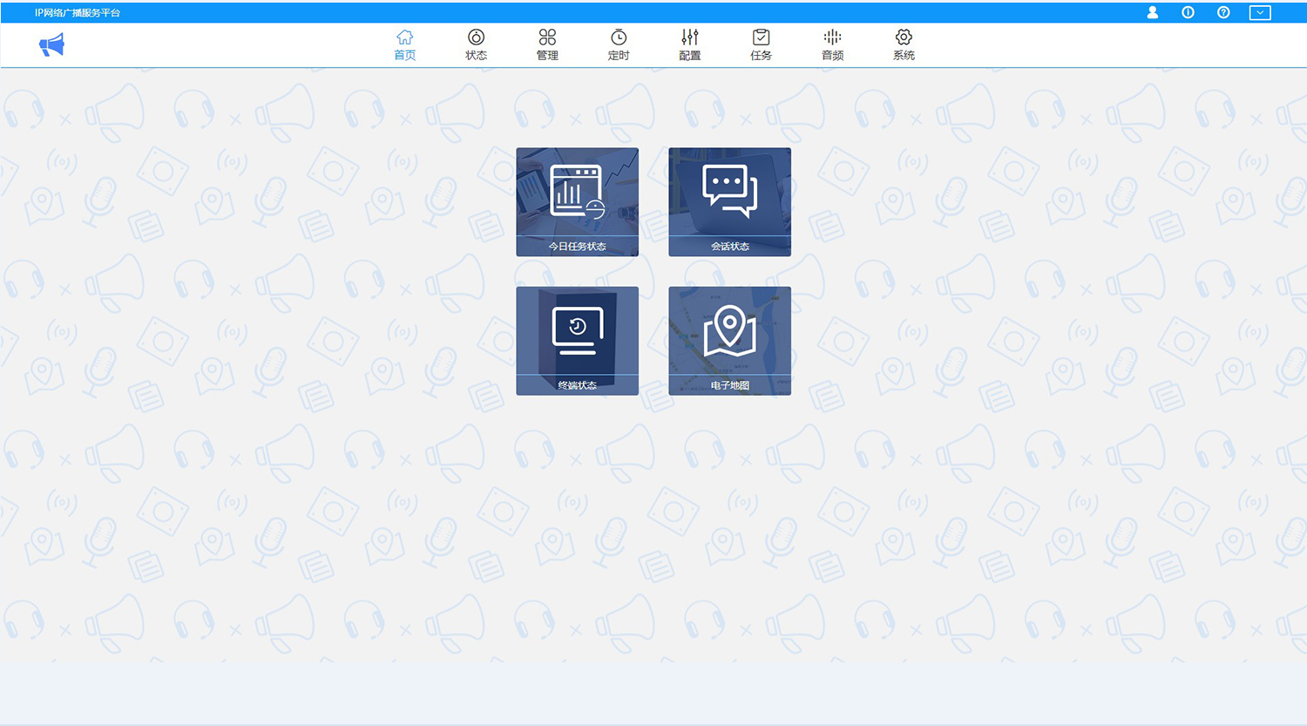Click the 今日任务状态 tile
The height and width of the screenshot is (726, 1307).
(577, 202)
